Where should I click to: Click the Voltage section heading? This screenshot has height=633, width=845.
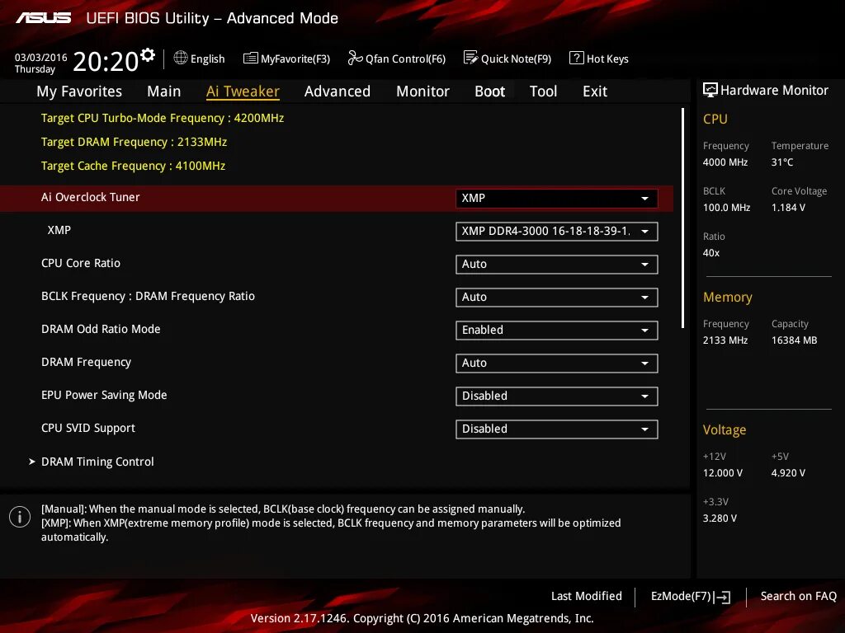(725, 429)
